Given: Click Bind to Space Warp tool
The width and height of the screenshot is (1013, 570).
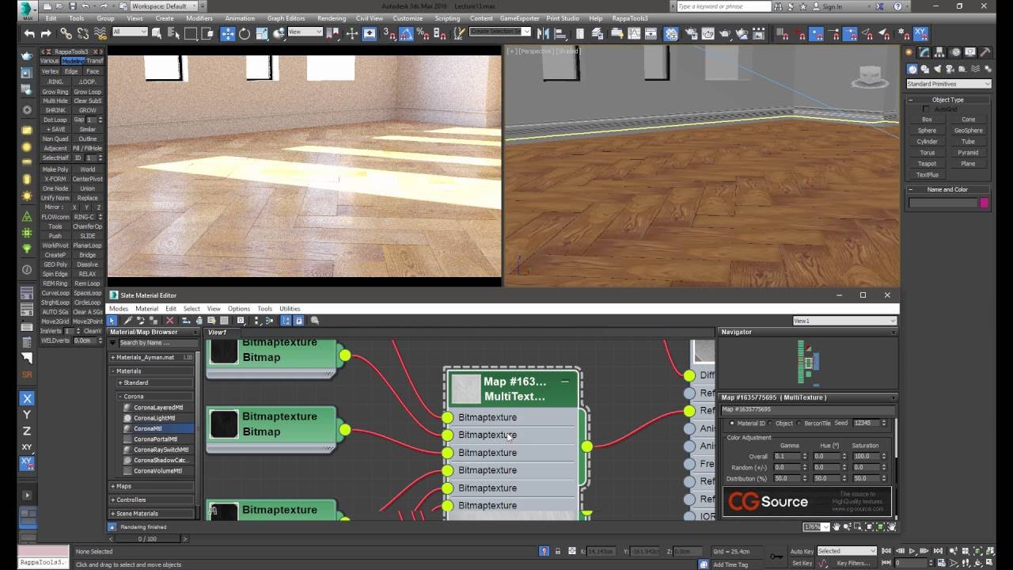Looking at the screenshot, I should pos(101,33).
